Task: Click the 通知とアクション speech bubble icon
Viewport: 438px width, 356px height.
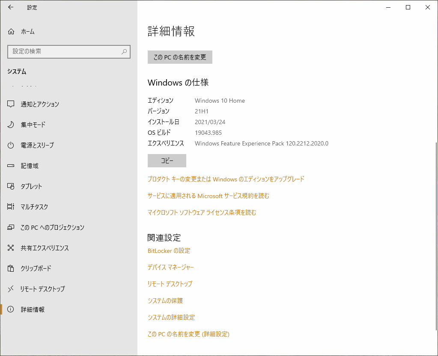Action: point(11,104)
